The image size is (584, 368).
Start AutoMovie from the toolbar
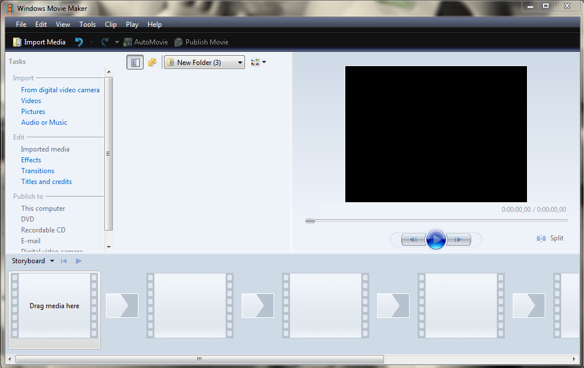coord(146,42)
